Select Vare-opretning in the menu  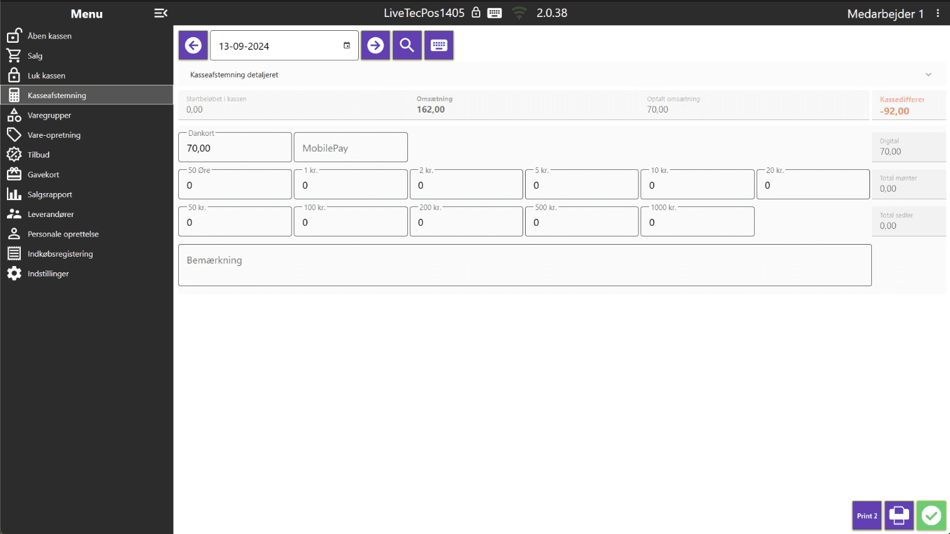87,135
